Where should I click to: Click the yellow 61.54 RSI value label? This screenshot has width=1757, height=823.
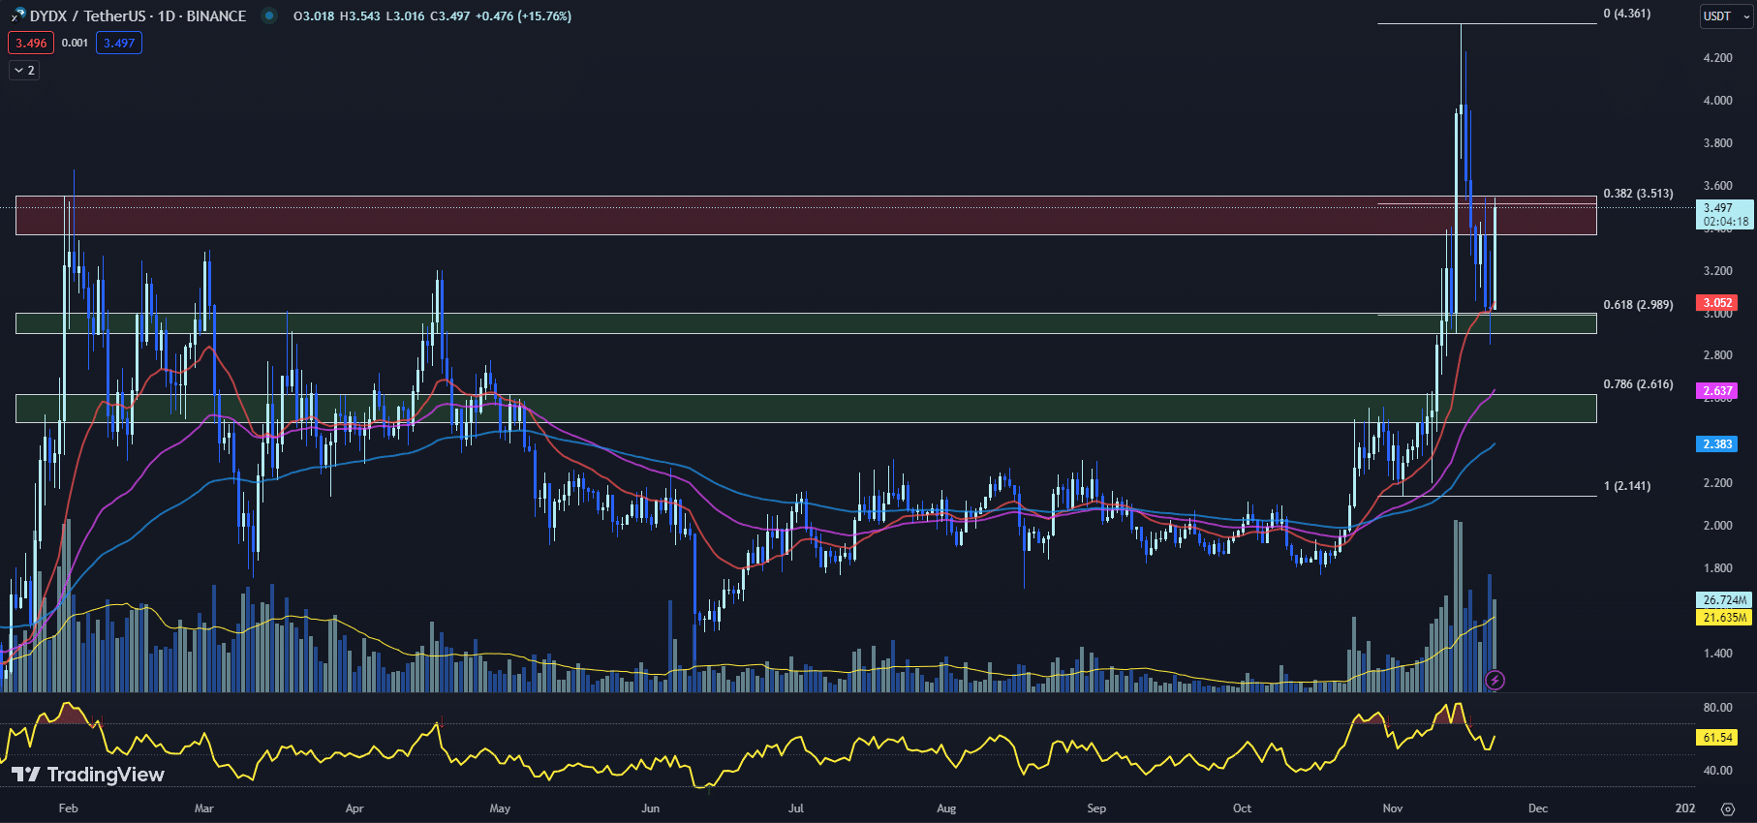[x=1717, y=738]
